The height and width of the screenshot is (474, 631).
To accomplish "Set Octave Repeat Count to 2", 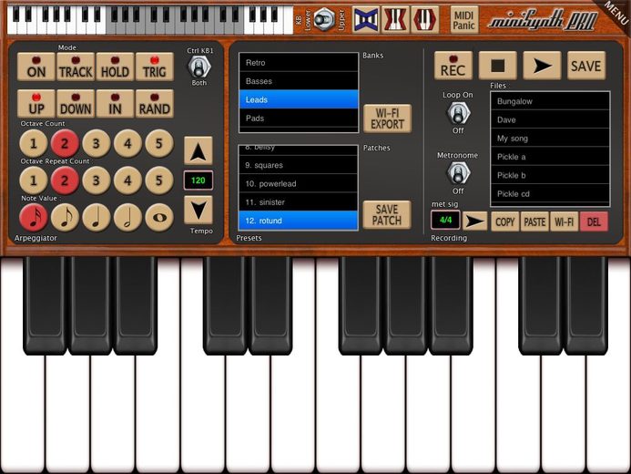I will pos(65,180).
